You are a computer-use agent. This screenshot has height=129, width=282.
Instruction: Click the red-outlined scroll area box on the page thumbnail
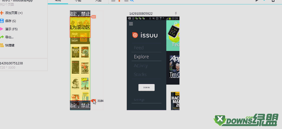80,27
